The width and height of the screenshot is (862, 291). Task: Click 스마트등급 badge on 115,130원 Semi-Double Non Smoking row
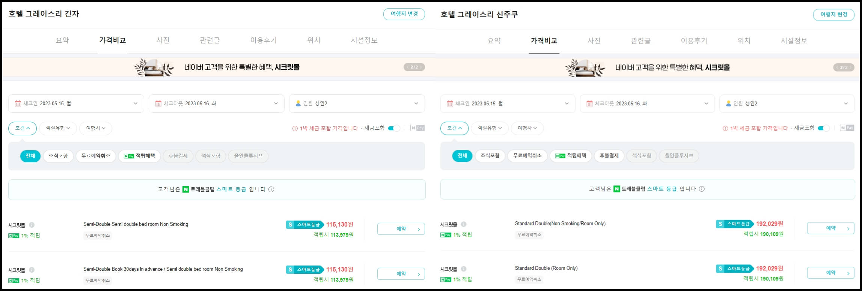point(304,225)
